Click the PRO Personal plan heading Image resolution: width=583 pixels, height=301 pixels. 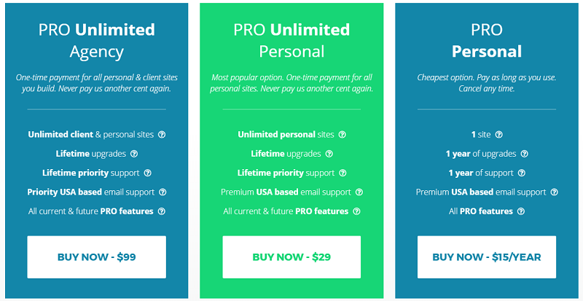click(487, 41)
